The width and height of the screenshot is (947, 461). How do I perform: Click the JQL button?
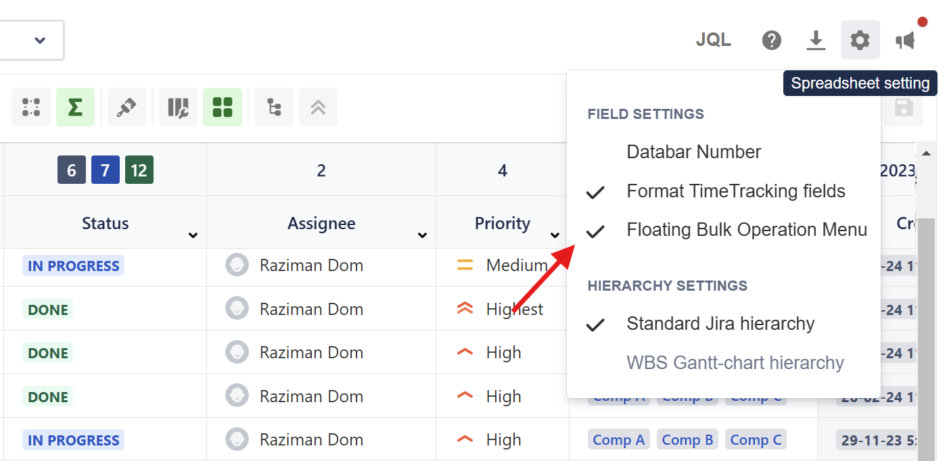click(x=713, y=41)
